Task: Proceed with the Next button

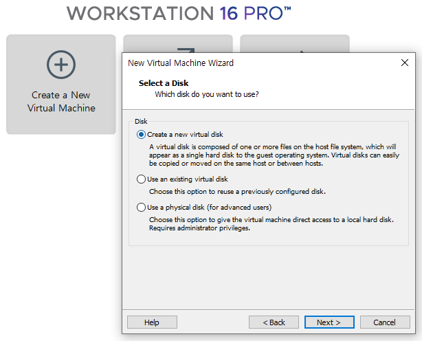Action: point(329,322)
